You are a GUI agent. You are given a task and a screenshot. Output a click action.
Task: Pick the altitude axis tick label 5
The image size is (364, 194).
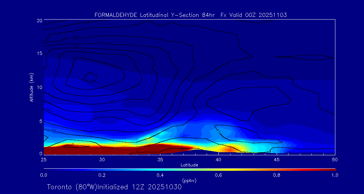pyautogui.click(x=41, y=121)
